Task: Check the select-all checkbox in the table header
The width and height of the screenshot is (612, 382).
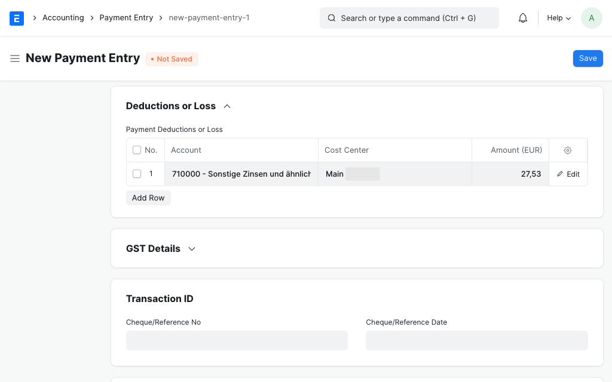Action: coord(137,150)
